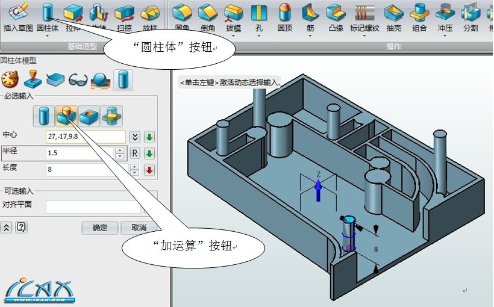494x307 pixels.
Task: Click the 组合 combine tool
Action: tap(419, 17)
